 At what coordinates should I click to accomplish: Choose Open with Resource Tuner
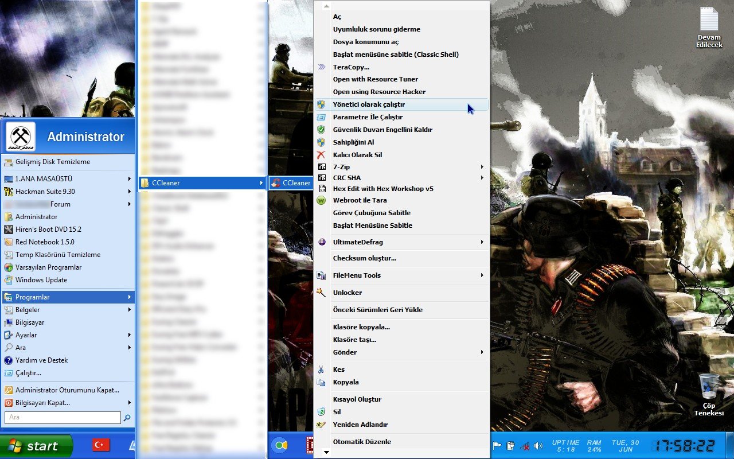tap(401, 79)
